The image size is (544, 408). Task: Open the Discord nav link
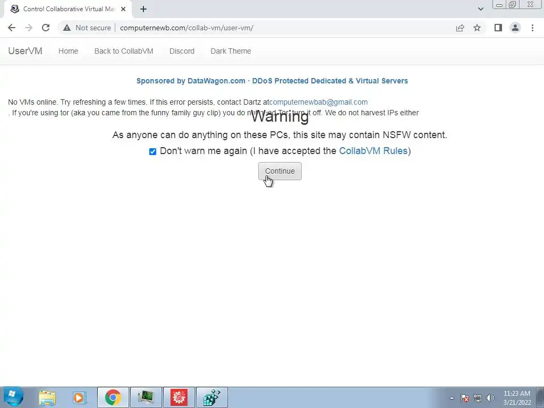tap(182, 51)
